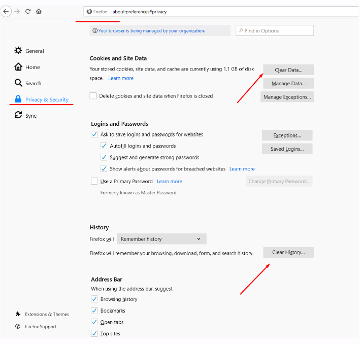Uncheck Autofill logins and passwords

(104, 146)
